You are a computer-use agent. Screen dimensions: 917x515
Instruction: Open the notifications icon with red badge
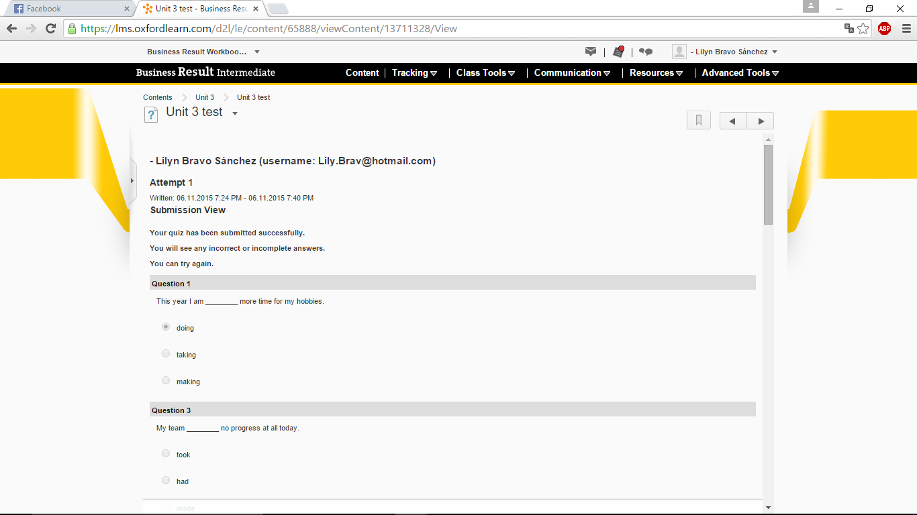(619, 52)
